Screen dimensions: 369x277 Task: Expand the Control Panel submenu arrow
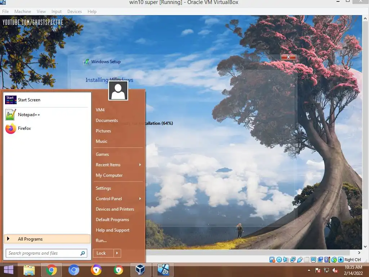pyautogui.click(x=140, y=199)
